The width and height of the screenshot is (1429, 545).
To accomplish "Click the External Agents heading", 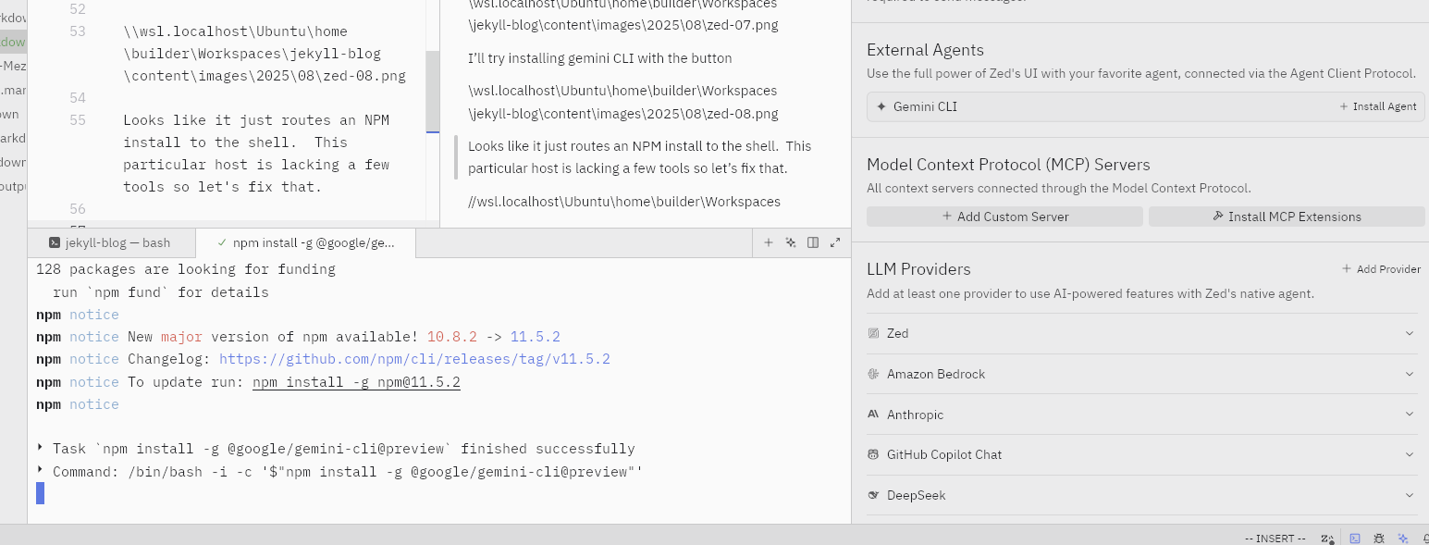I will [x=925, y=50].
